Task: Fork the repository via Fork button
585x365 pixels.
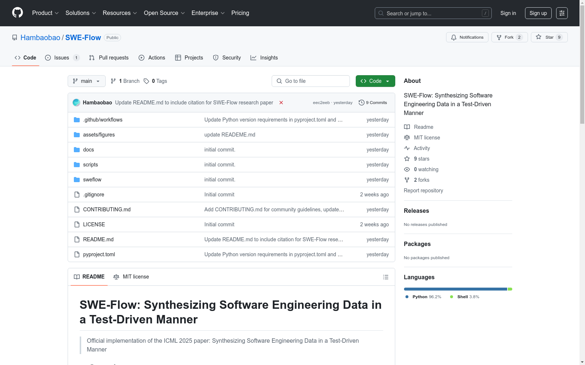Action: coord(510,37)
